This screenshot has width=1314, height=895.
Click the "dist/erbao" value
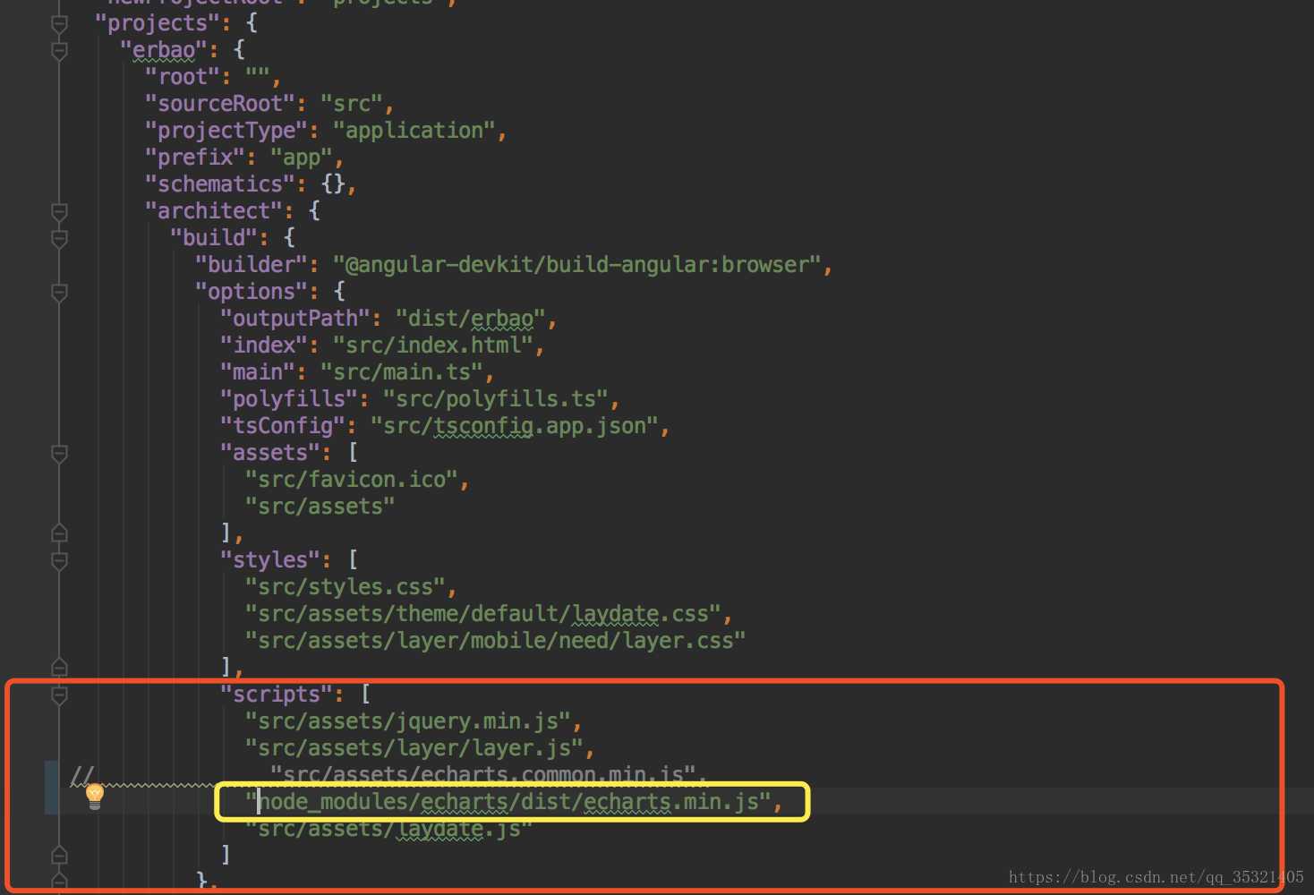[470, 319]
